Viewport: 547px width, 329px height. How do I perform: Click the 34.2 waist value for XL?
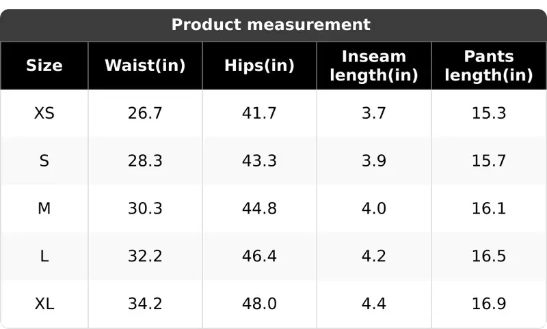(x=145, y=304)
